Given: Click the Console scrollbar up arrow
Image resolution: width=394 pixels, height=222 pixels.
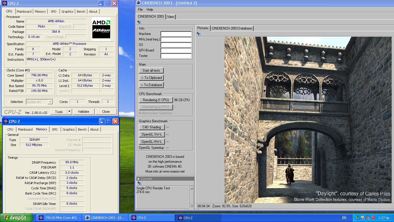Looking at the screenshot, I should click(x=192, y=188).
